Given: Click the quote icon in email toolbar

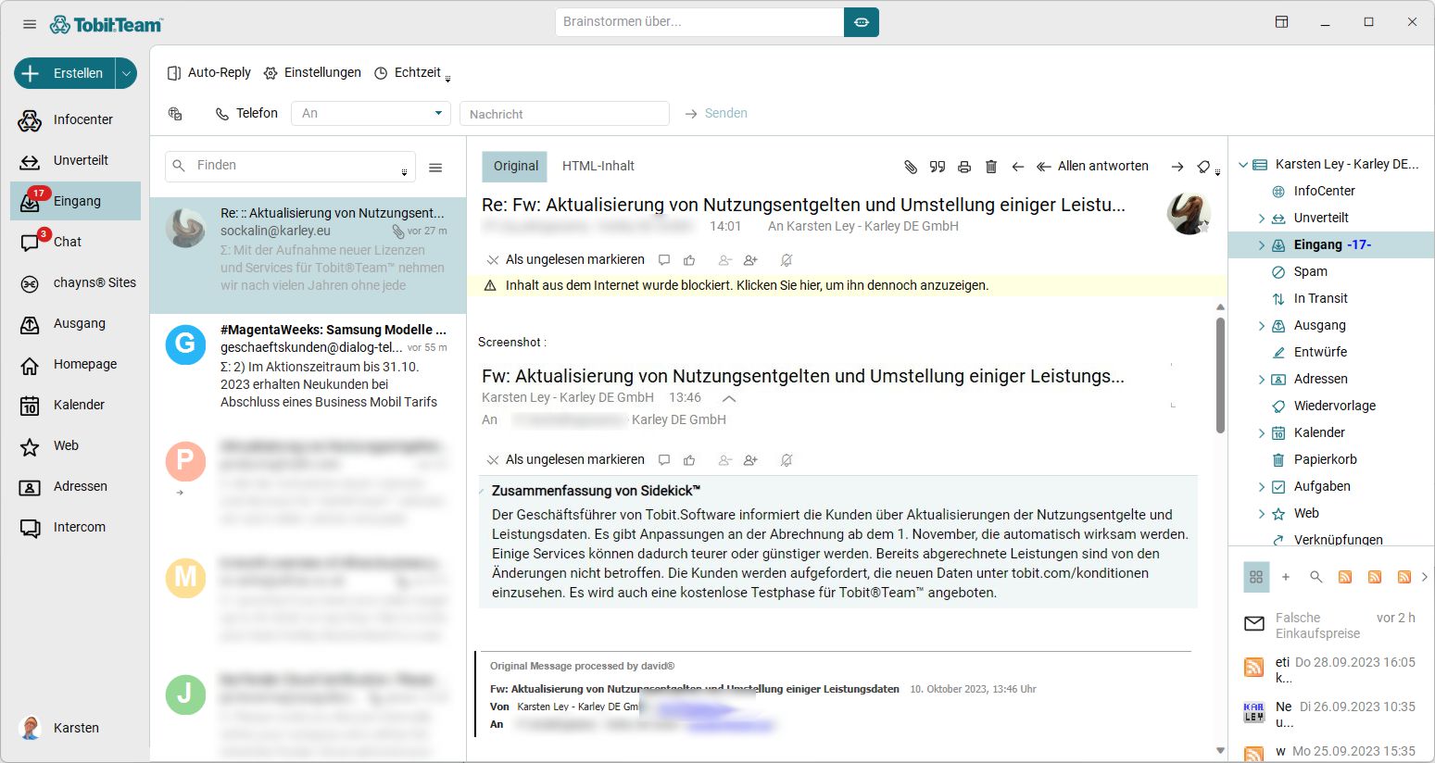Looking at the screenshot, I should 938,167.
